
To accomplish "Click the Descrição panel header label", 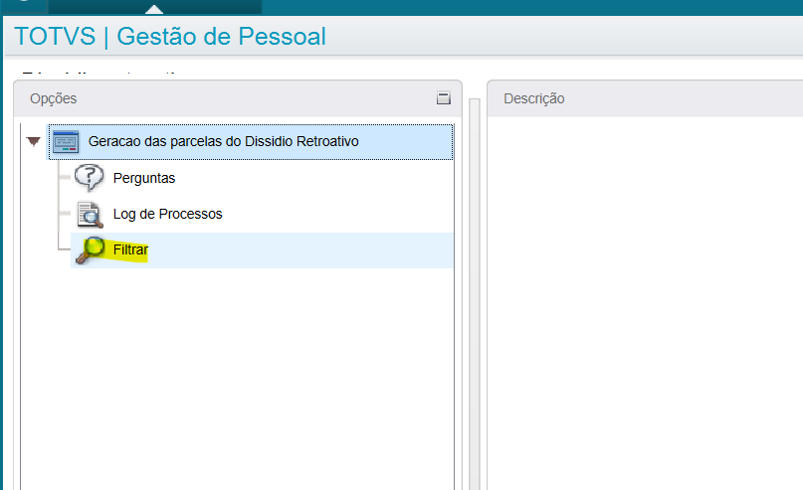I will click(534, 98).
